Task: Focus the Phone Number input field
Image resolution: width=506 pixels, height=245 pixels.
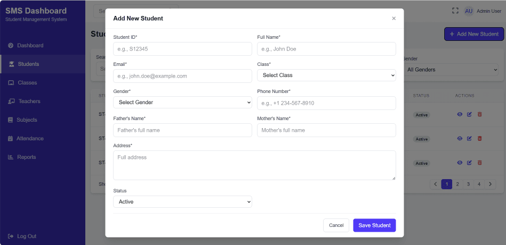Action: [x=326, y=103]
